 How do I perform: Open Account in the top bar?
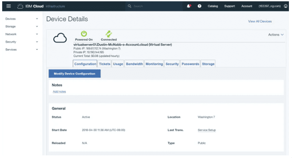click(x=247, y=6)
